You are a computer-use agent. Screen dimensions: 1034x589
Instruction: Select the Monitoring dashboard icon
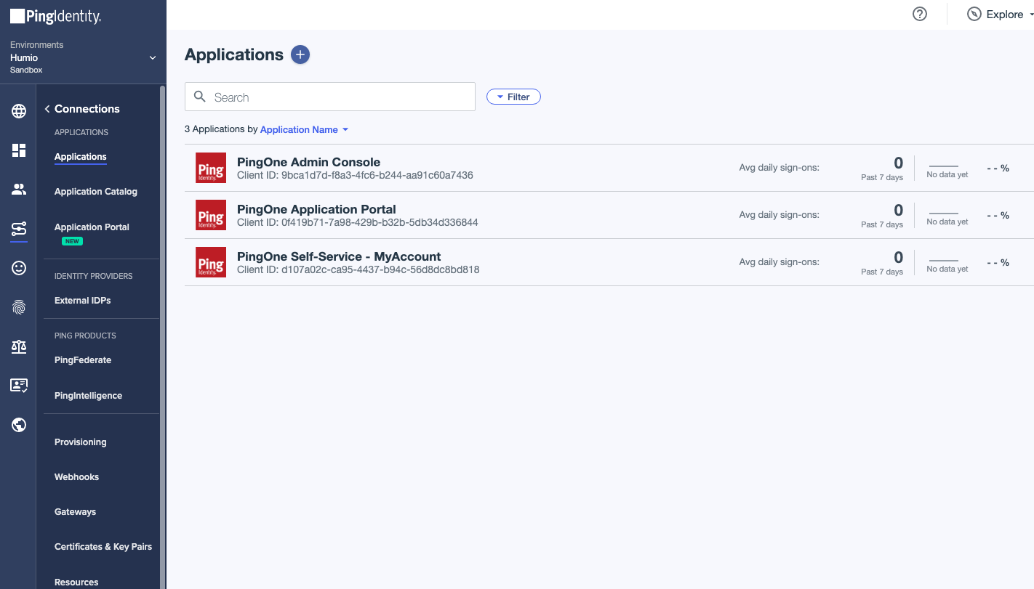(18, 150)
